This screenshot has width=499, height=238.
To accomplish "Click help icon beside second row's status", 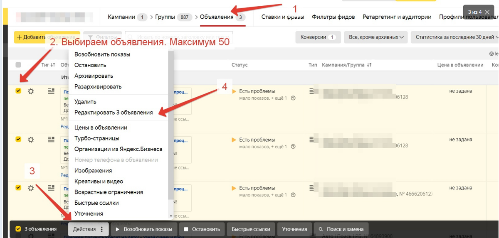I will point(293,147).
